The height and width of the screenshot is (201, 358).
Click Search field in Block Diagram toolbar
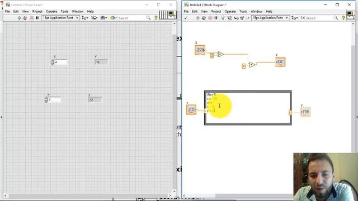[319, 18]
